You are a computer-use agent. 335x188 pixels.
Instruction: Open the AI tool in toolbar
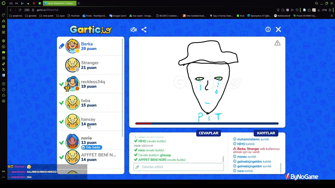pos(325,10)
